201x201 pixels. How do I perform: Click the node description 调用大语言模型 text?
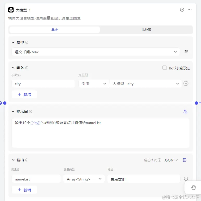click(x=45, y=18)
